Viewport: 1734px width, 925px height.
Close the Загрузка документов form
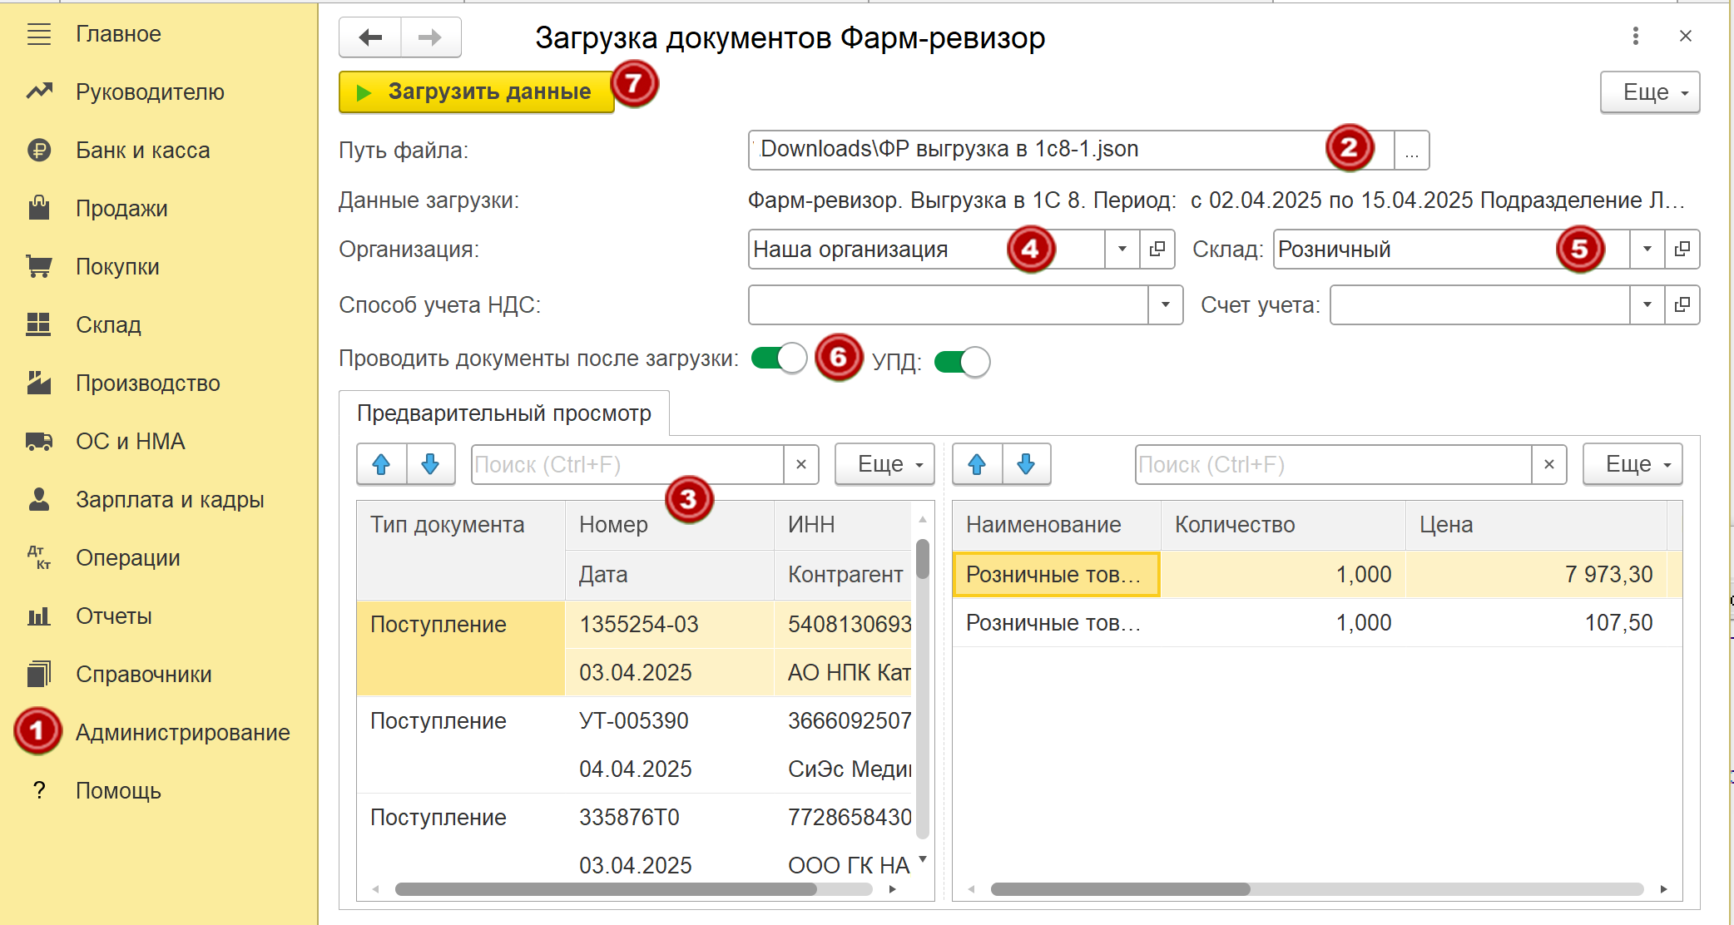tap(1686, 36)
